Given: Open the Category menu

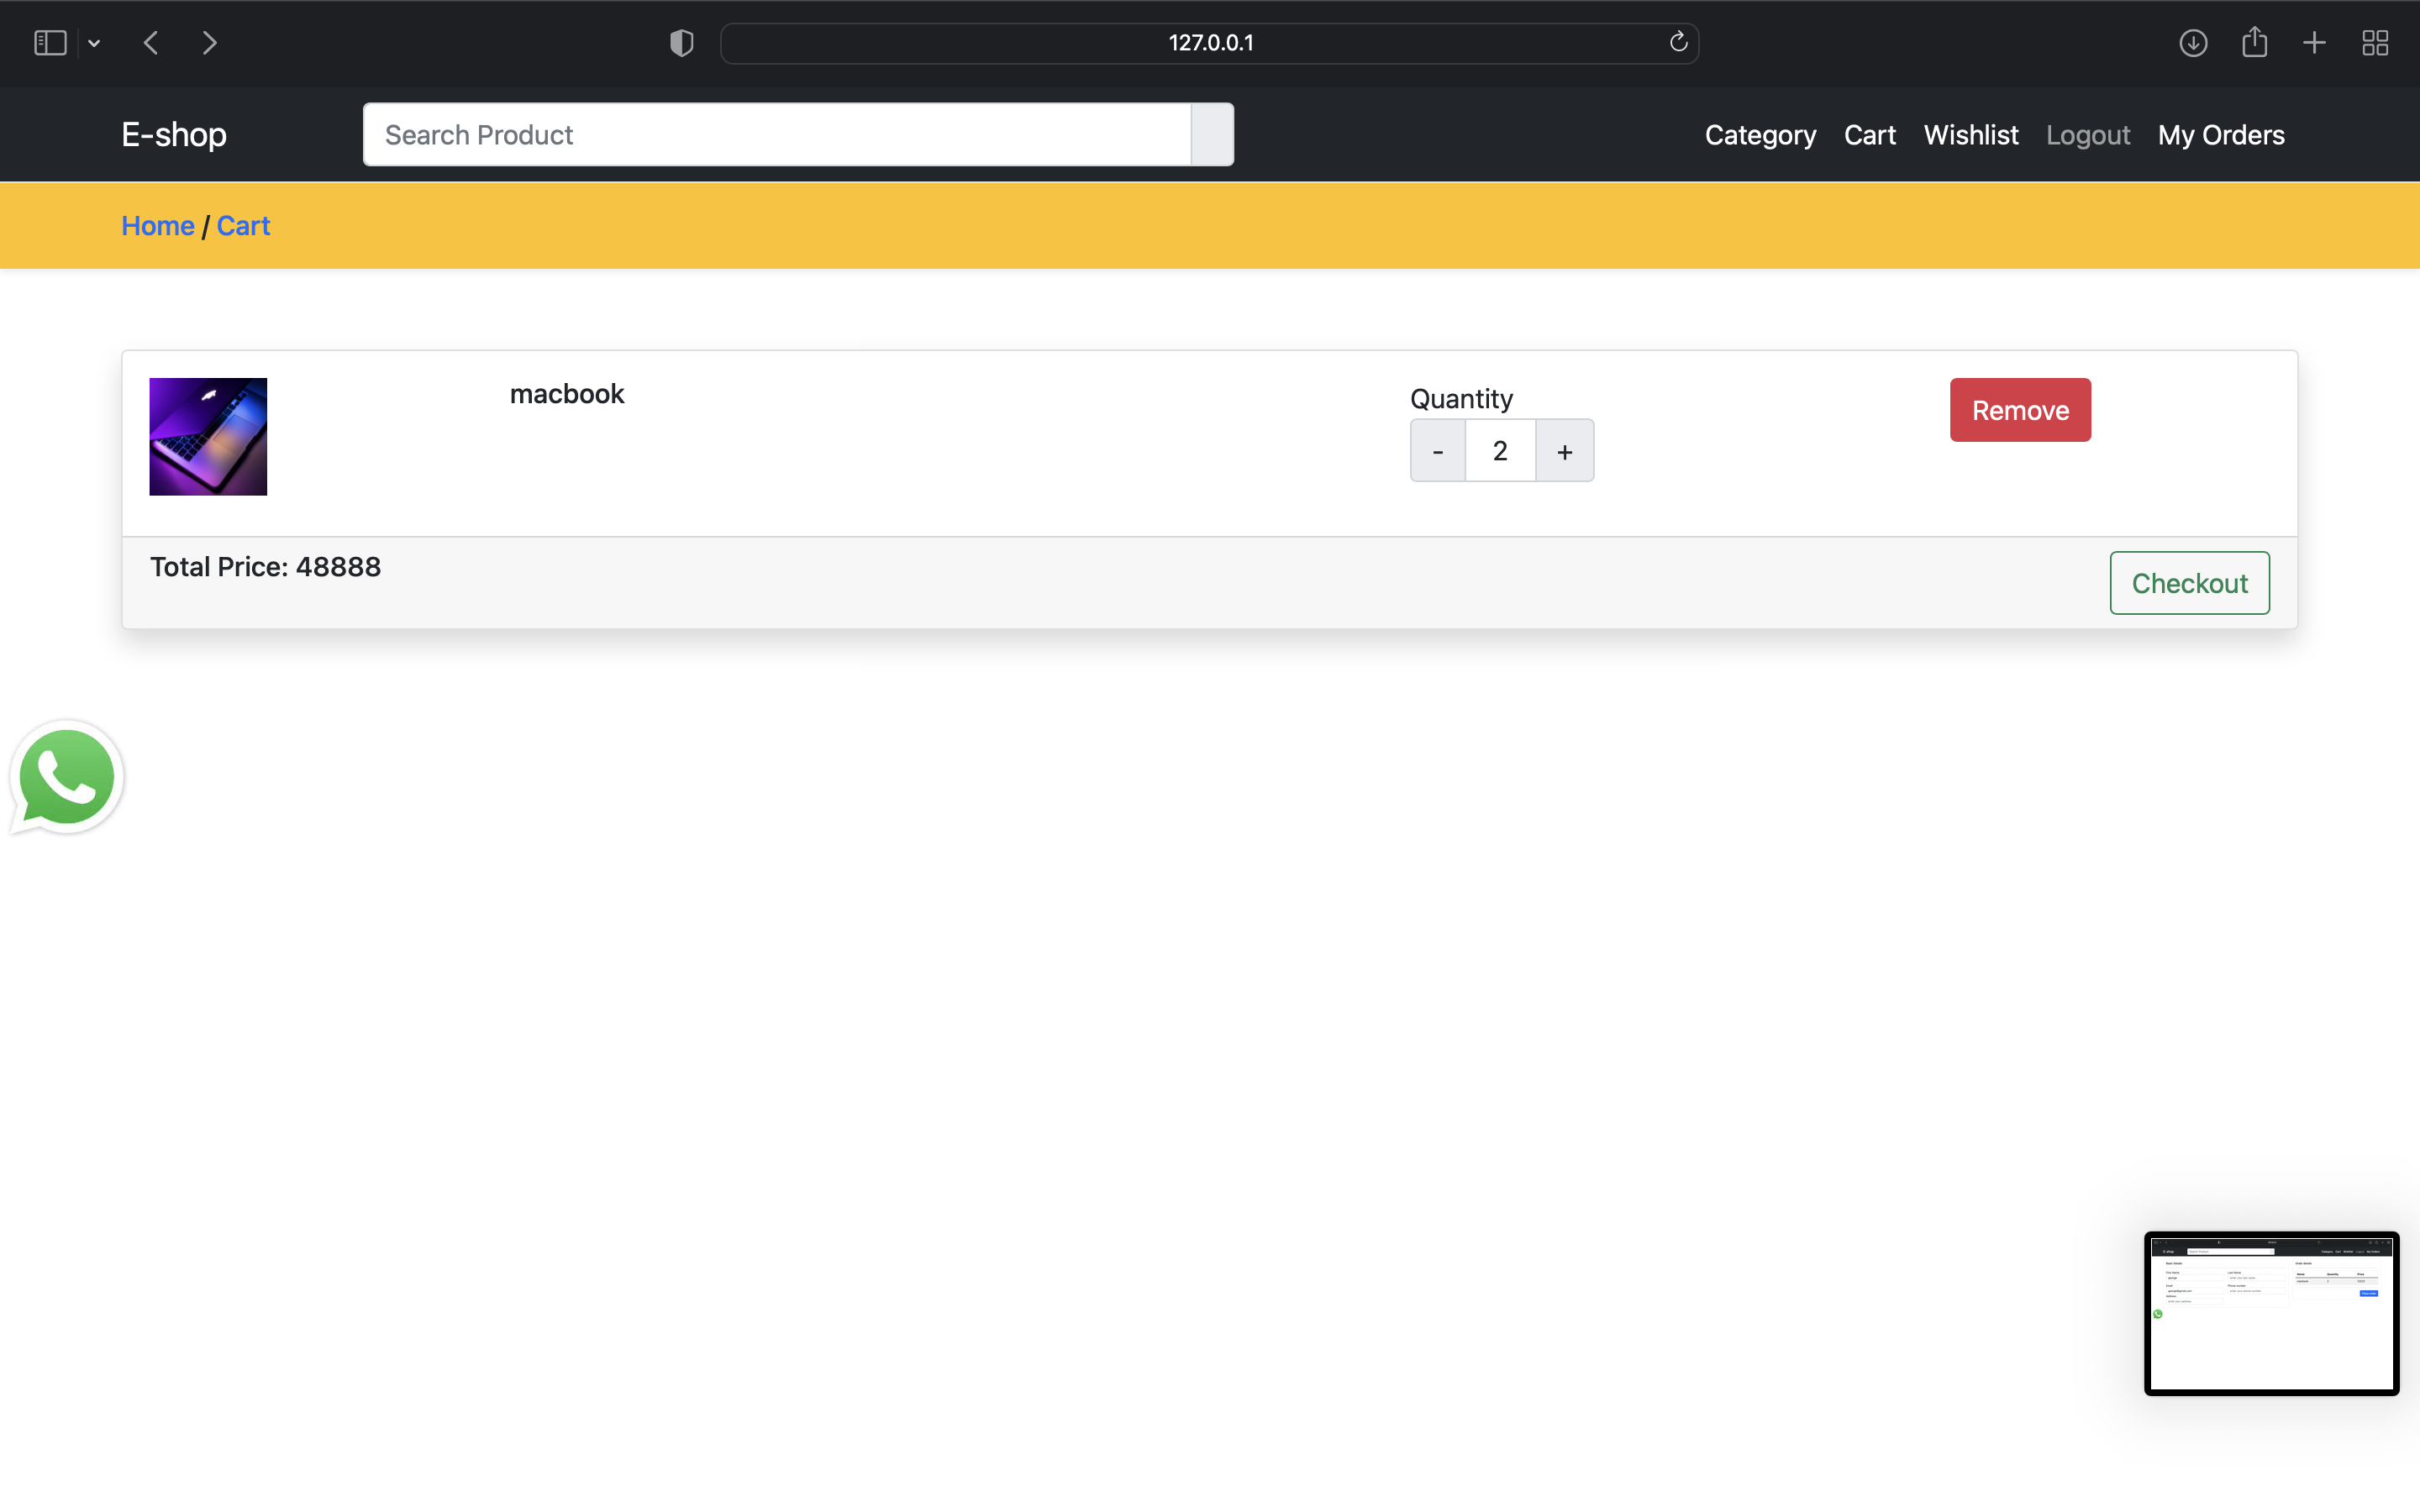Looking at the screenshot, I should tap(1760, 135).
